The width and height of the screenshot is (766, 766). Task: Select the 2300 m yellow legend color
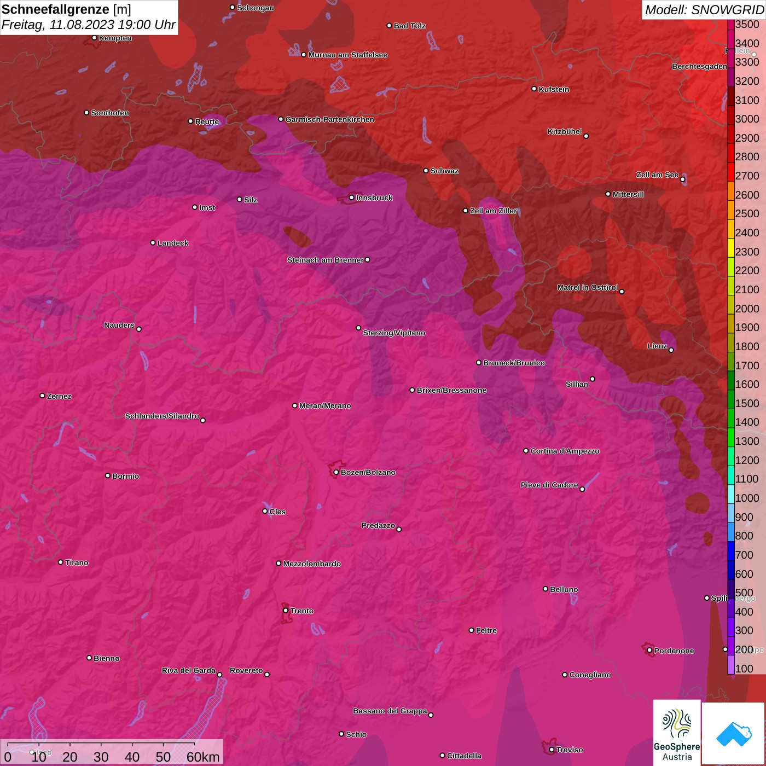731,247
